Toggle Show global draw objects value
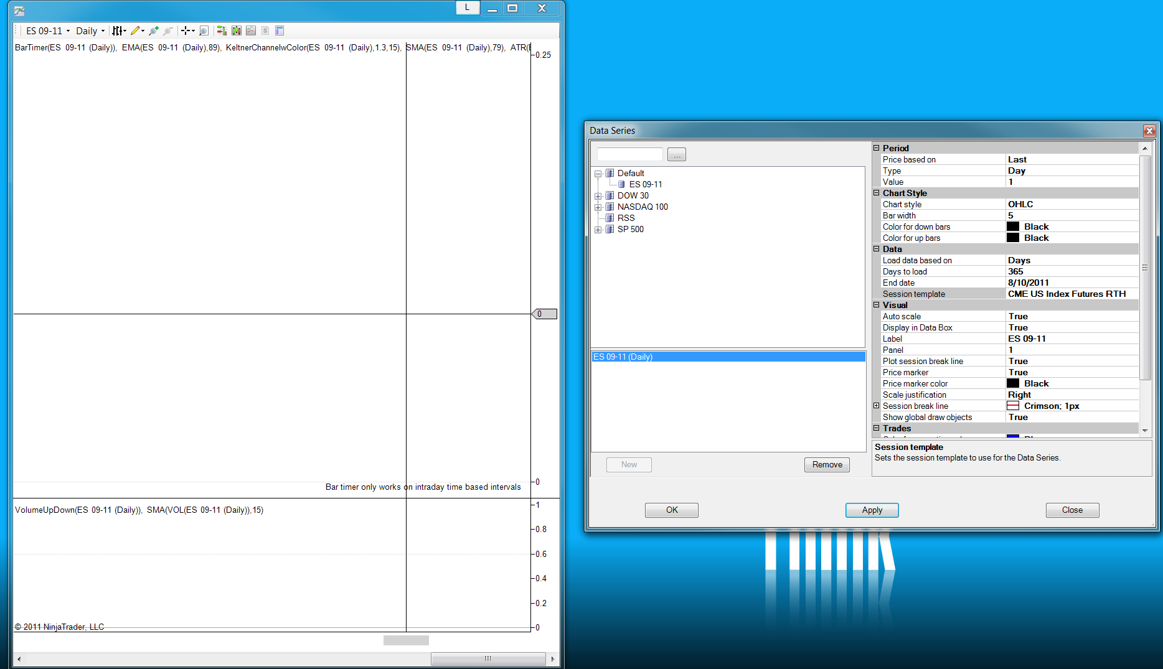The image size is (1163, 669). (x=1072, y=417)
